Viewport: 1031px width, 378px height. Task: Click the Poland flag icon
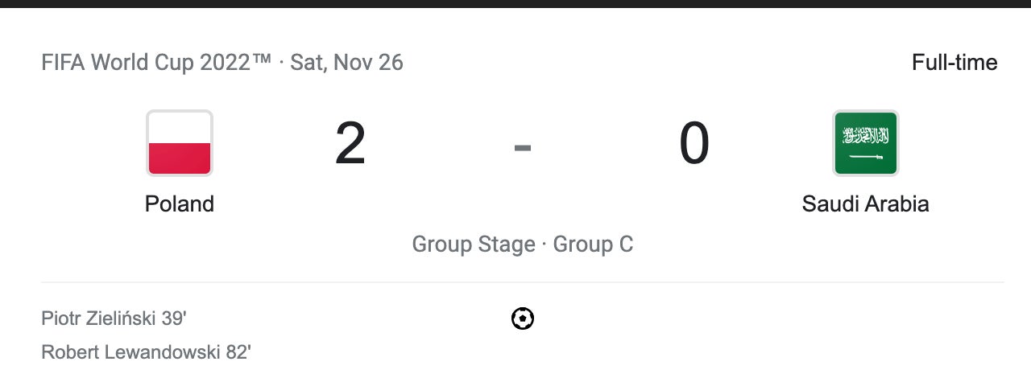(180, 143)
